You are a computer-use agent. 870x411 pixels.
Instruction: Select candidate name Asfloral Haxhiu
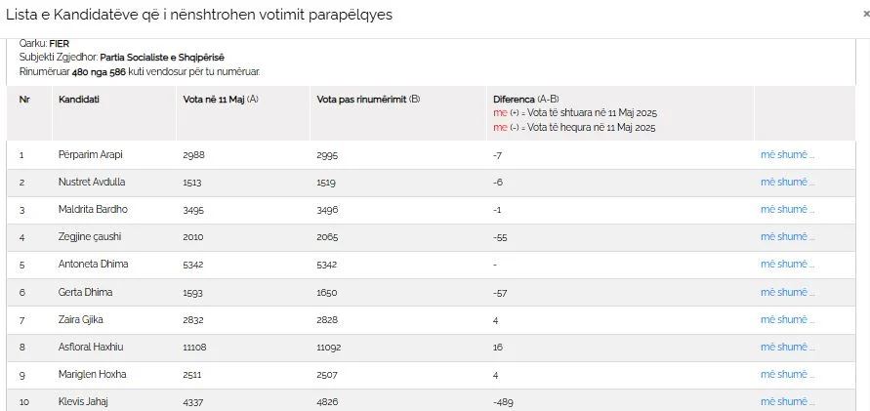[x=91, y=348]
